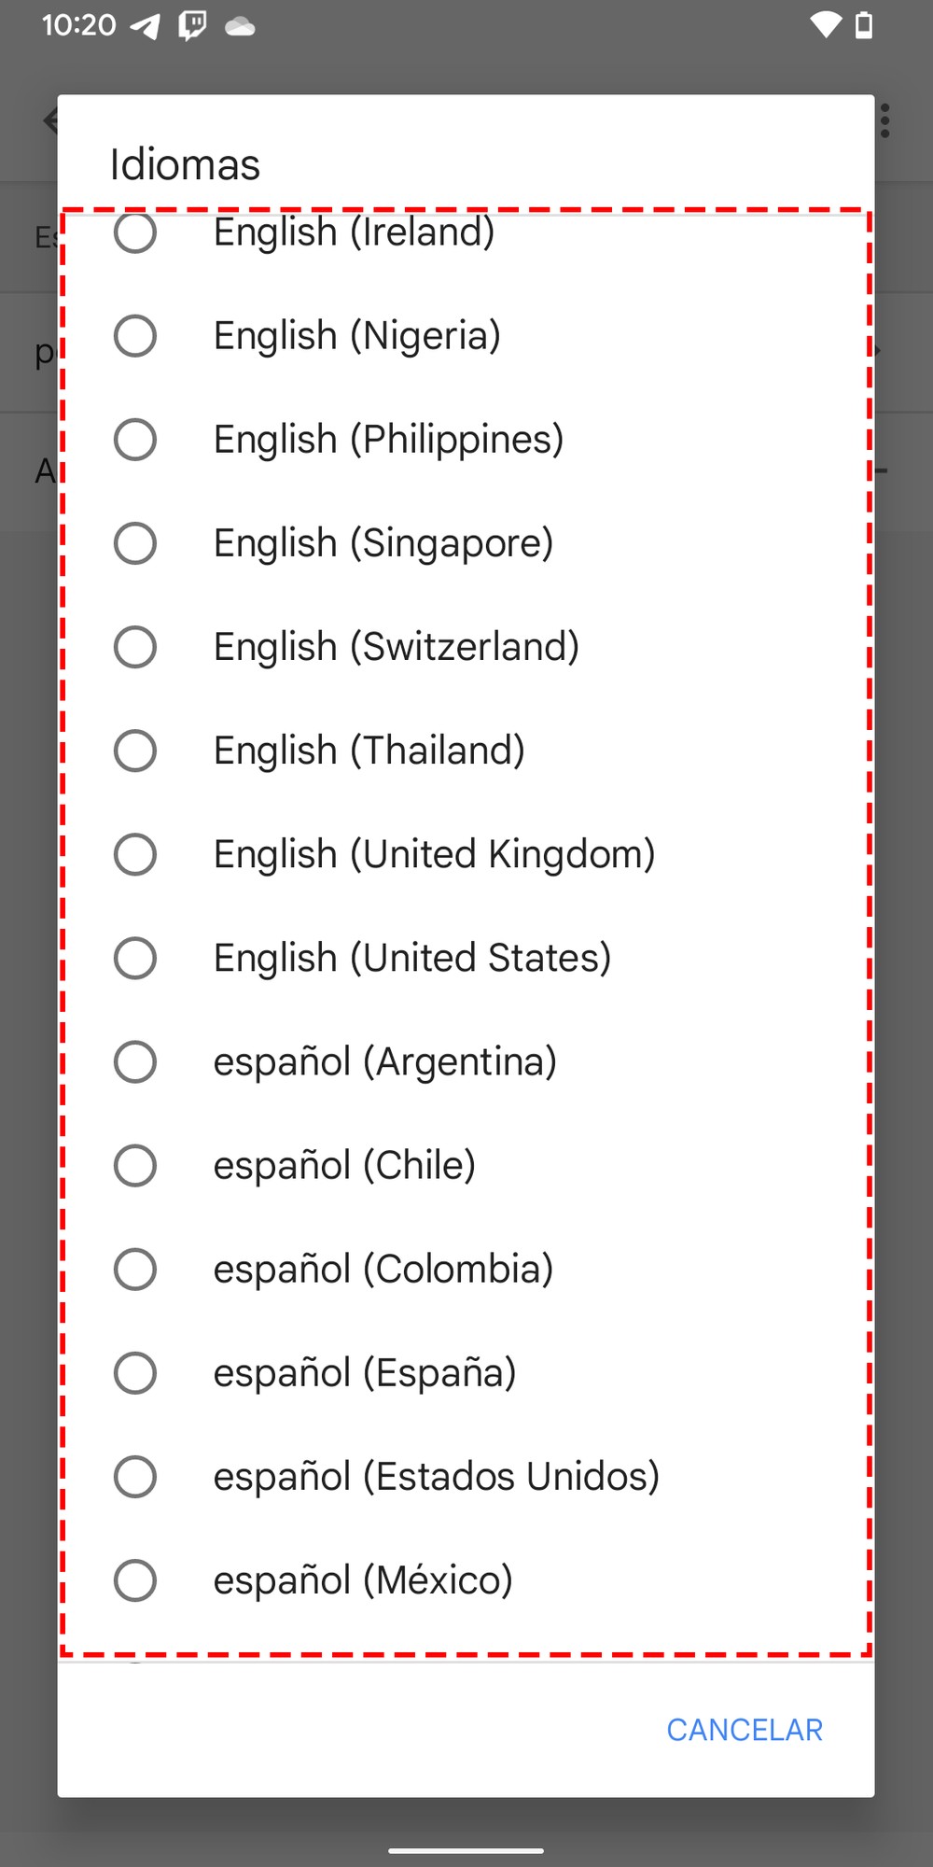Choose español (Argentina) language
This screenshot has width=933, height=1867.
[135, 1061]
